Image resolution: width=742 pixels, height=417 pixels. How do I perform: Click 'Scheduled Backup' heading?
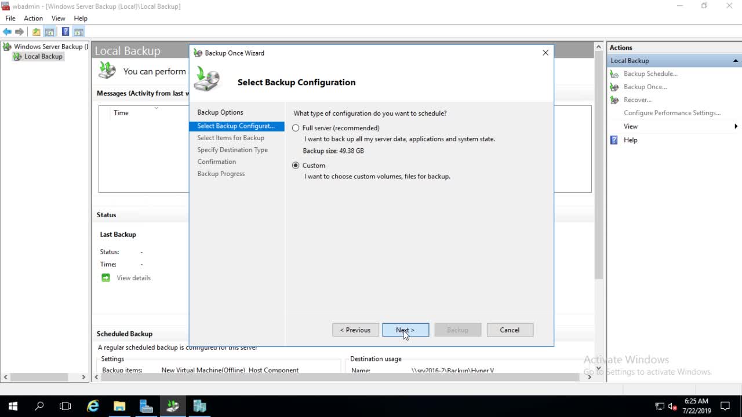[x=125, y=334]
